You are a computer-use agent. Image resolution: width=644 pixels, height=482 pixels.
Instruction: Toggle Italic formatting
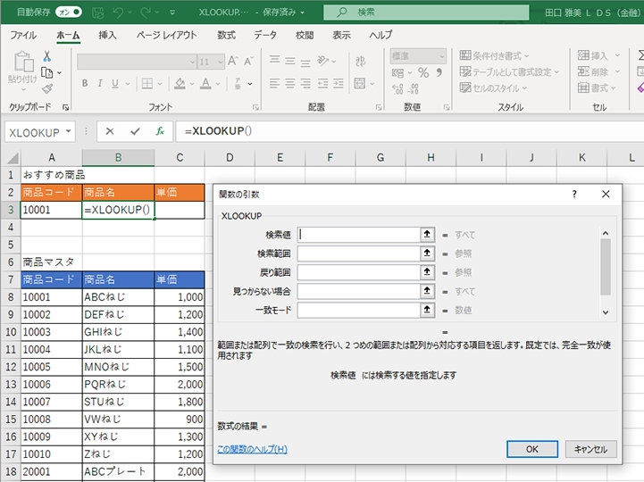pyautogui.click(x=99, y=83)
